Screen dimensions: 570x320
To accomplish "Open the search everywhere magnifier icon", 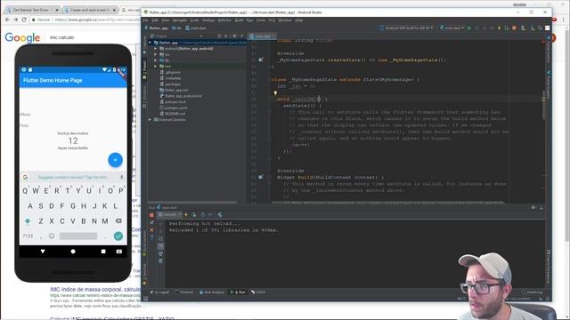I will pos(540,28).
